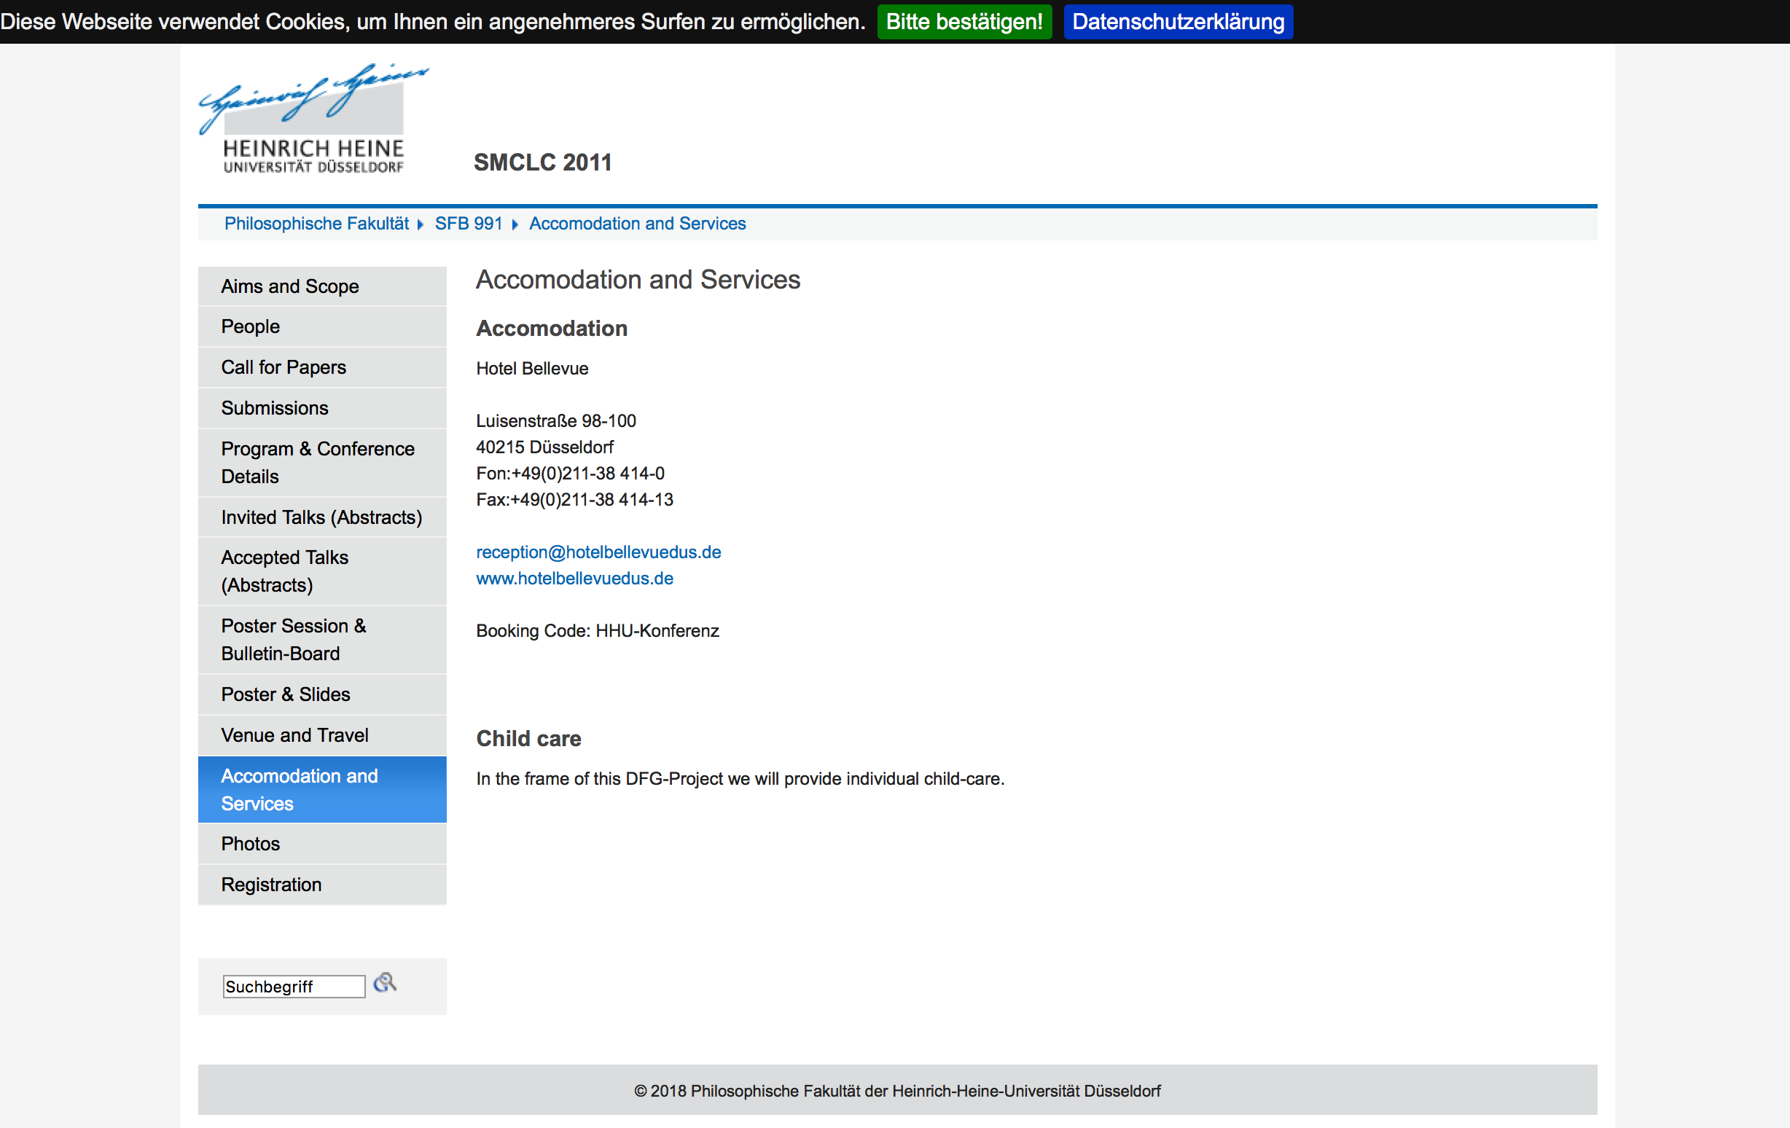This screenshot has height=1128, width=1790.
Task: Confirm cookies with Bitte bestätigen button
Action: (964, 22)
